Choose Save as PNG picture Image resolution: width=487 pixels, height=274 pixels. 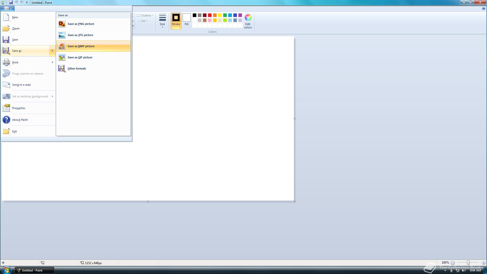93,24
